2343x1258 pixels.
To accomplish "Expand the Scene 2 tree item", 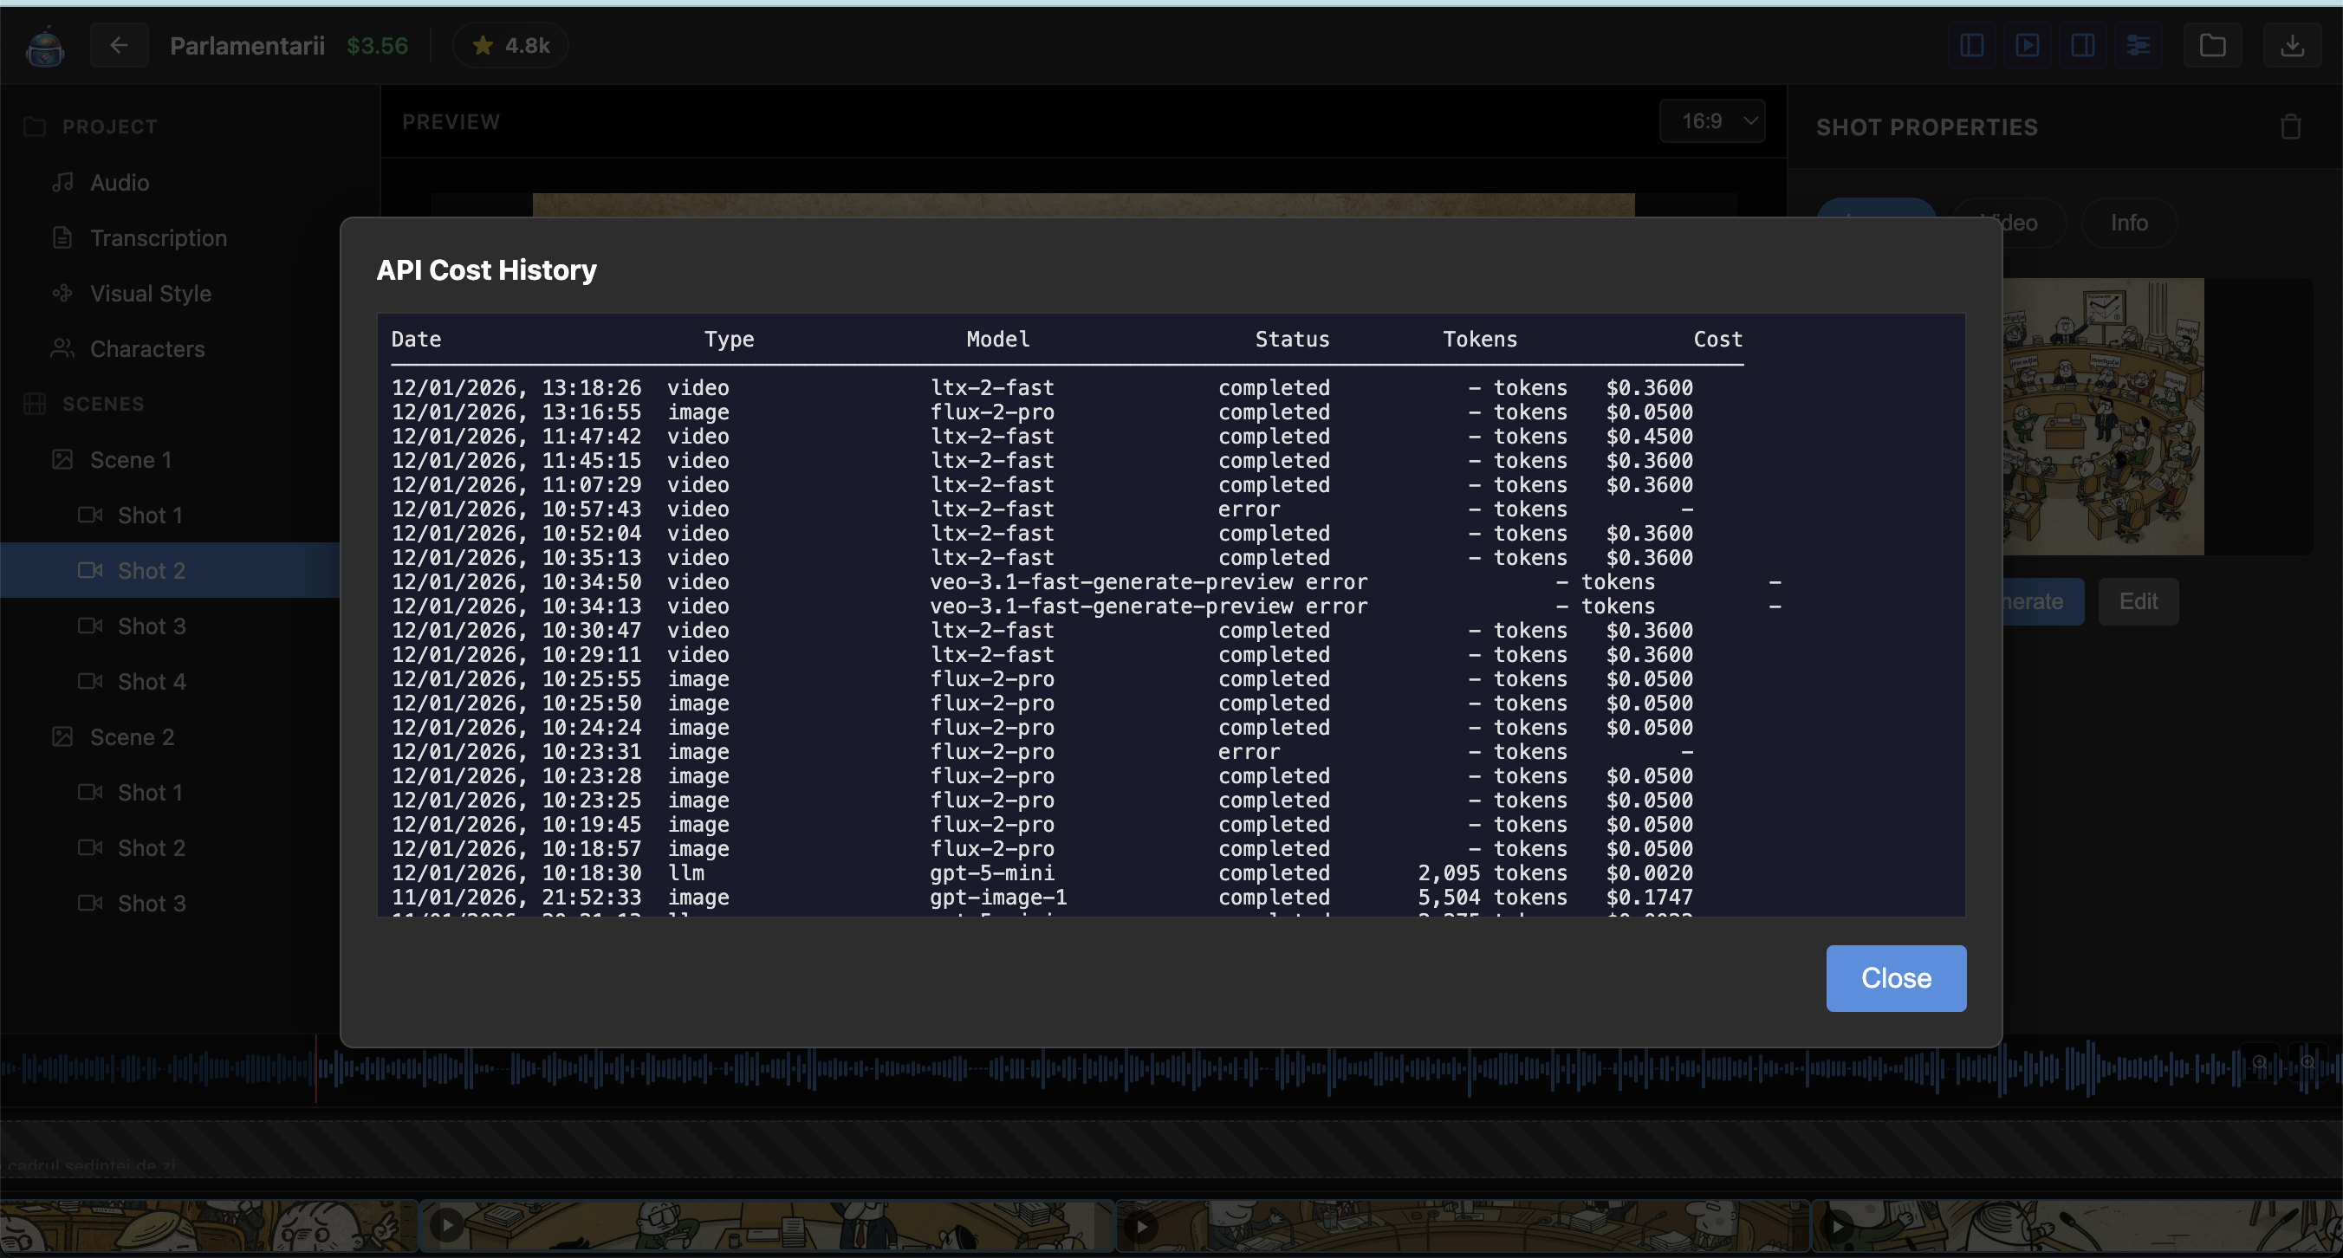I will pos(132,737).
